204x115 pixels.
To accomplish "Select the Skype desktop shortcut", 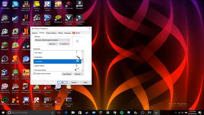I will point(16,5).
